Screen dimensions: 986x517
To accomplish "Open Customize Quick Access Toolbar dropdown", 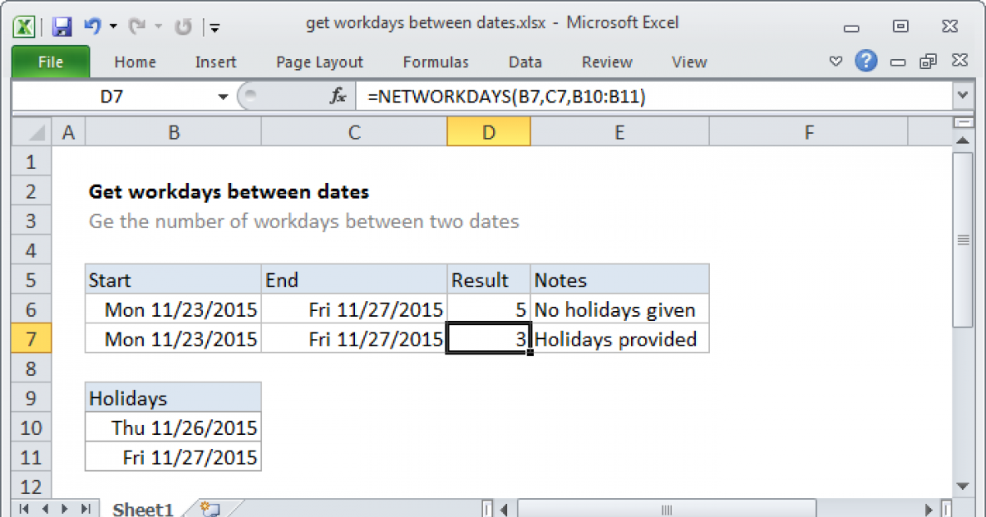I will click(x=214, y=27).
